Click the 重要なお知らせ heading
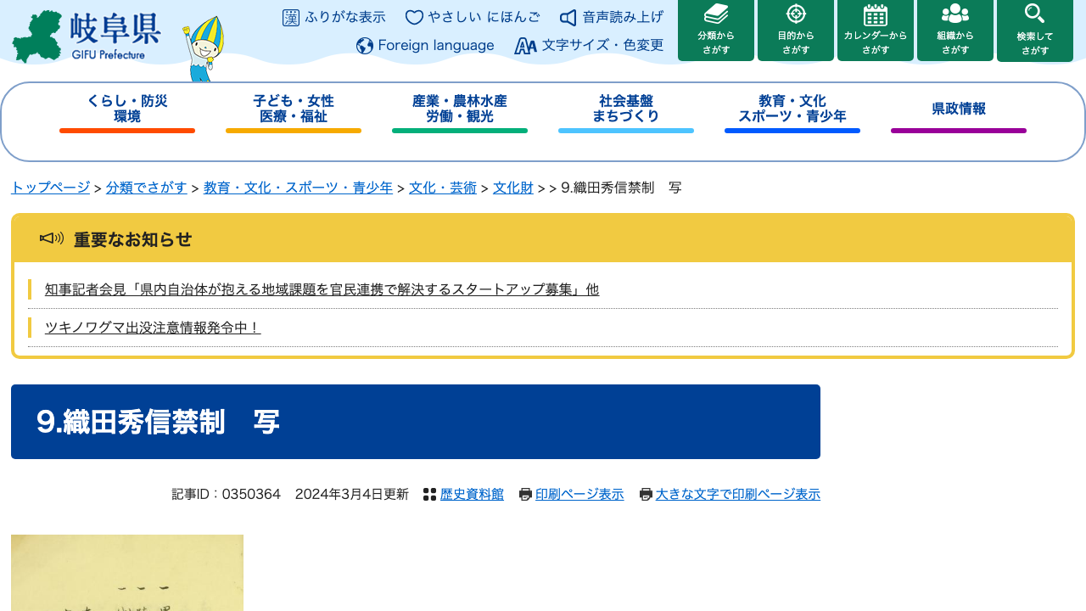This screenshot has width=1086, height=611. tap(132, 239)
